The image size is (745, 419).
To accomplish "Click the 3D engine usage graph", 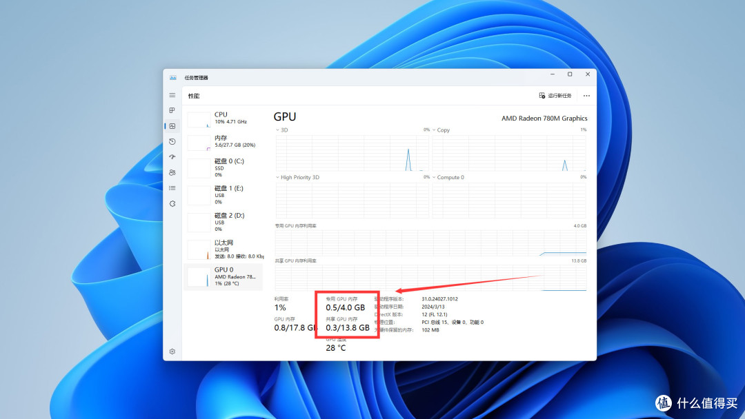I will 352,153.
